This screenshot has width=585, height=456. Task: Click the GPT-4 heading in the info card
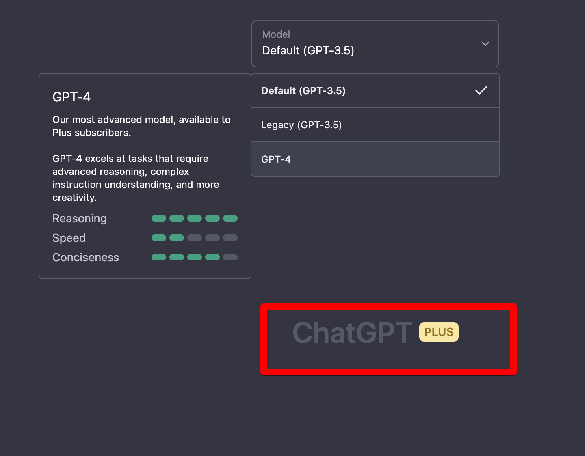(x=71, y=97)
